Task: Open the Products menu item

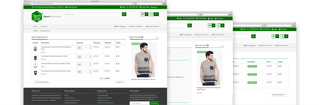Action: pos(44,26)
